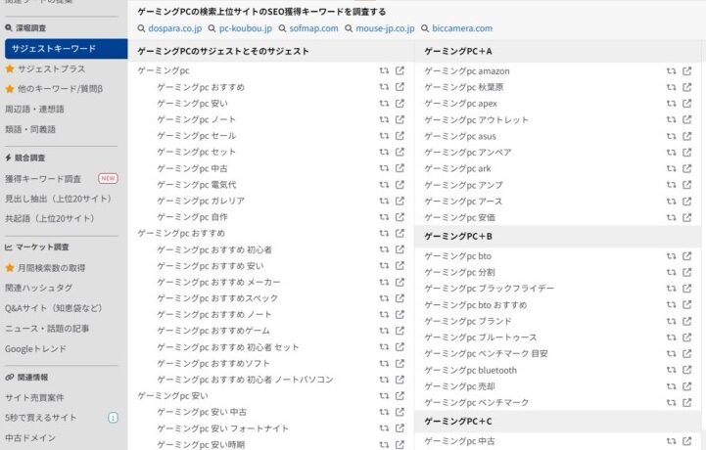This screenshot has width=706, height=450.
Task: Click keyword text ゲーミングpc アンペア
Action: 468,152
